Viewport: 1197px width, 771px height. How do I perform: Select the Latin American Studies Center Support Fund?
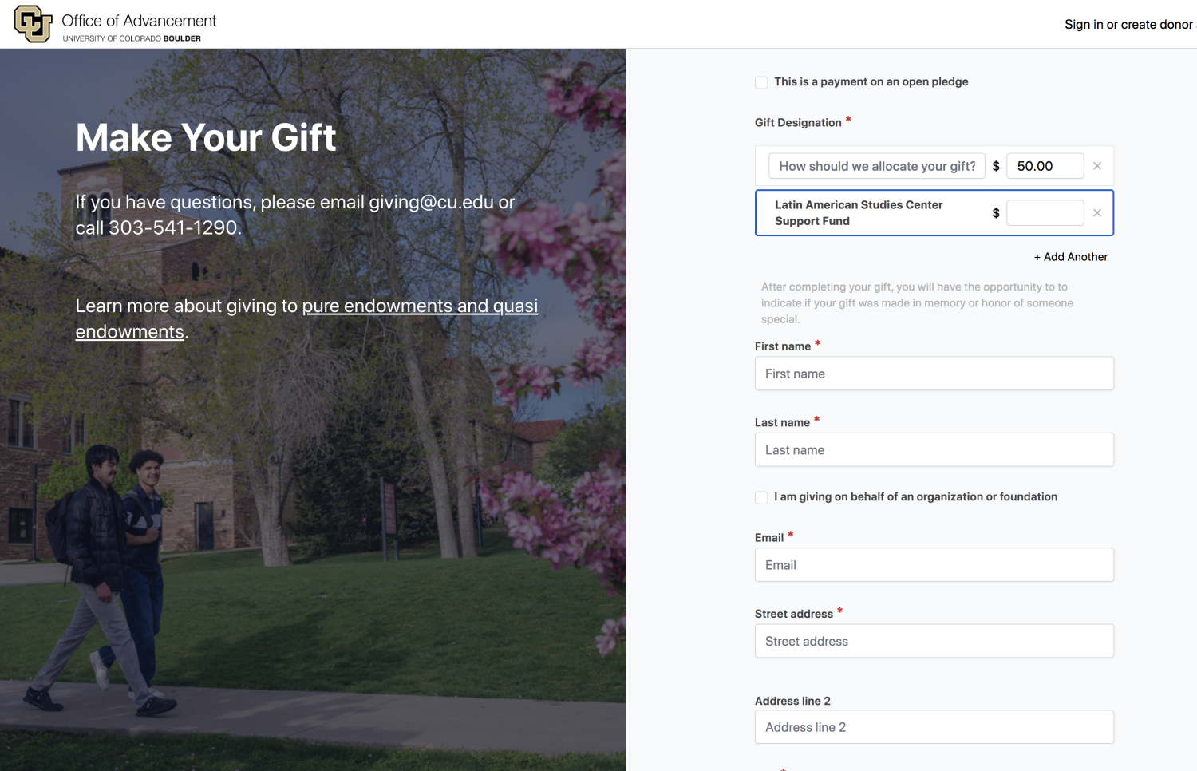(859, 213)
